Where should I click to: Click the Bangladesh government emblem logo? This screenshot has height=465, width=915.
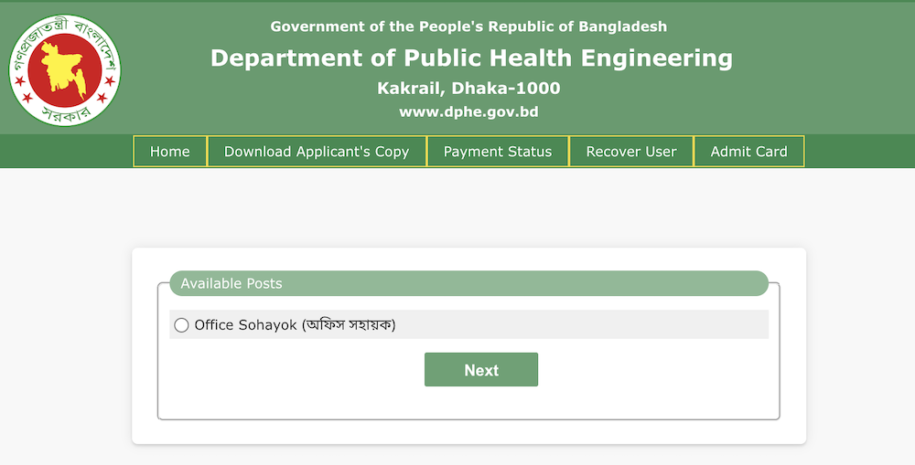[65, 70]
